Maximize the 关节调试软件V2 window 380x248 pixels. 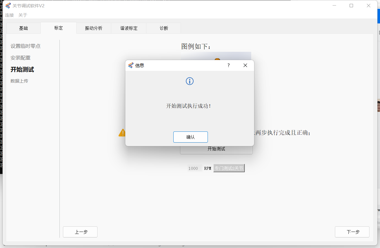click(x=351, y=6)
